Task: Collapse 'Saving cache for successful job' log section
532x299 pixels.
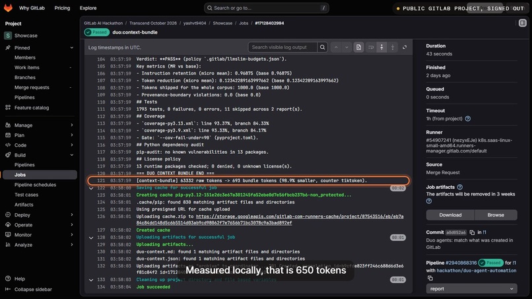Action: [91, 188]
